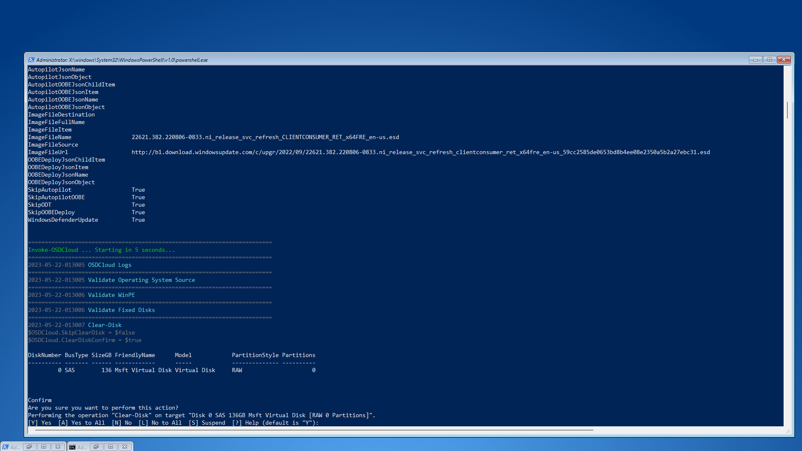Click the ImageFileName .esd value text

tap(265, 137)
